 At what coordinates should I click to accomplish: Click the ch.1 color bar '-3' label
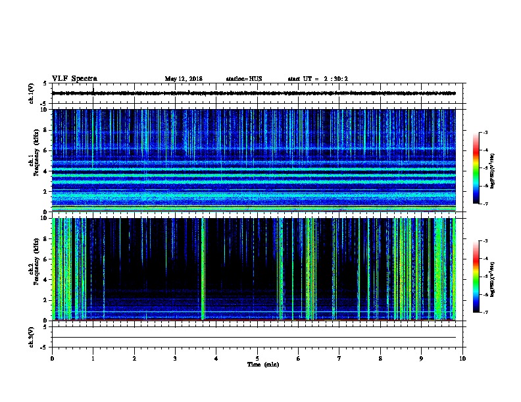tap(485, 133)
